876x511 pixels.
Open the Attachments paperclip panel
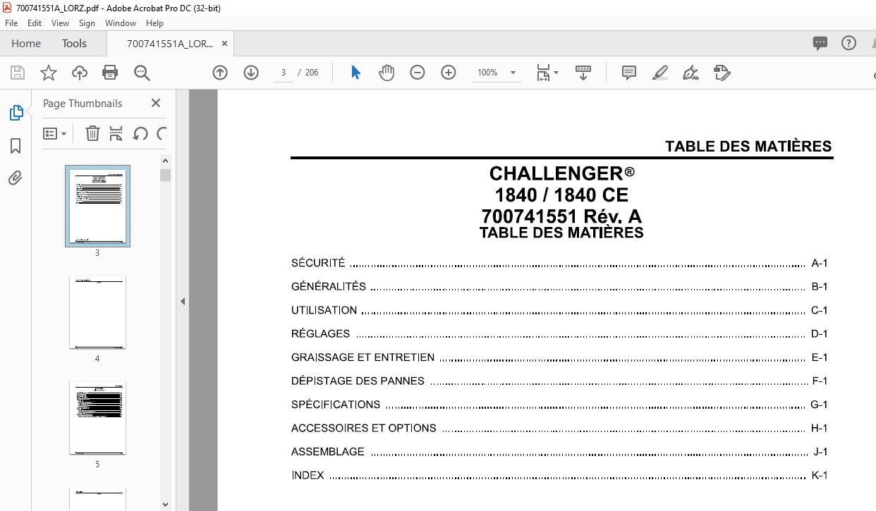click(x=16, y=178)
